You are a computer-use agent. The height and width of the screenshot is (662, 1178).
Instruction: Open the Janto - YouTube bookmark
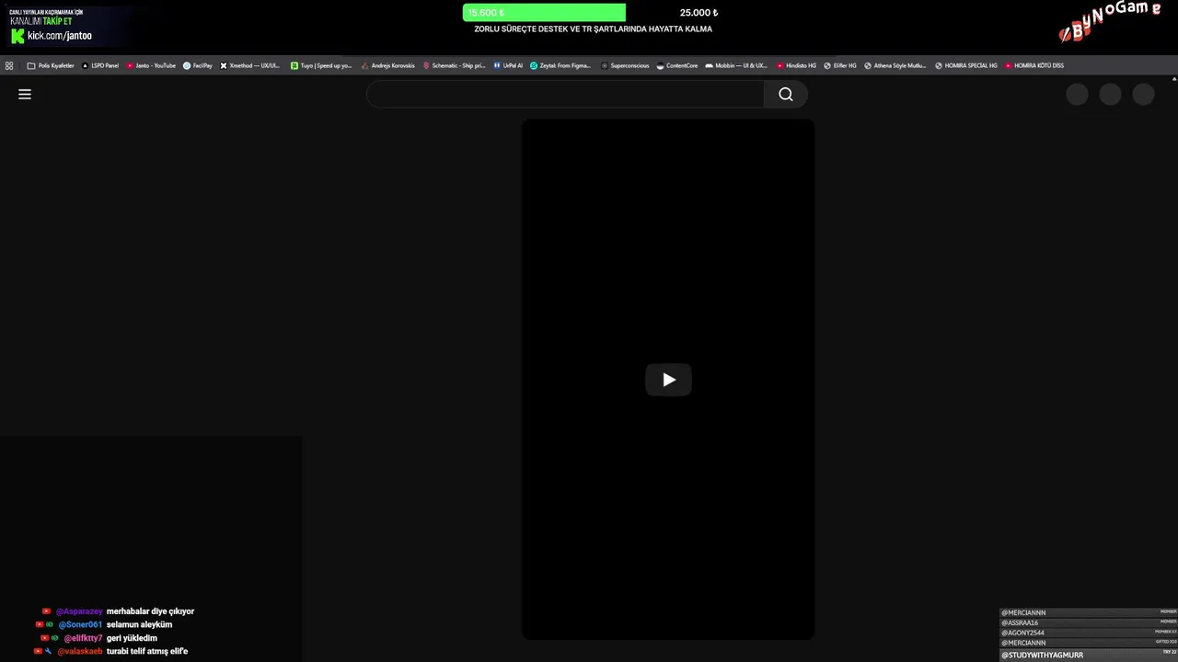(x=151, y=65)
